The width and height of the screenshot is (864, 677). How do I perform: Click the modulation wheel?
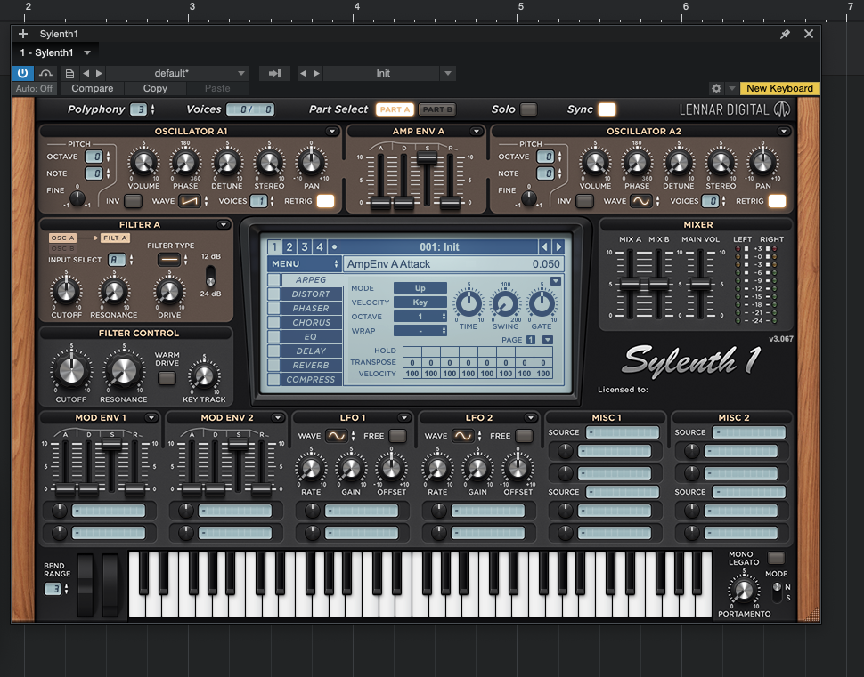(110, 584)
